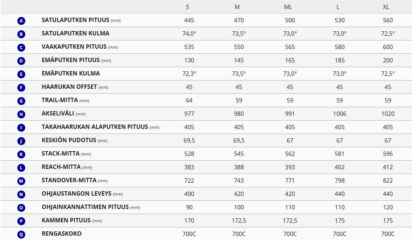Choose the XL size column header
This screenshot has width=414, height=240.
pyautogui.click(x=386, y=7)
